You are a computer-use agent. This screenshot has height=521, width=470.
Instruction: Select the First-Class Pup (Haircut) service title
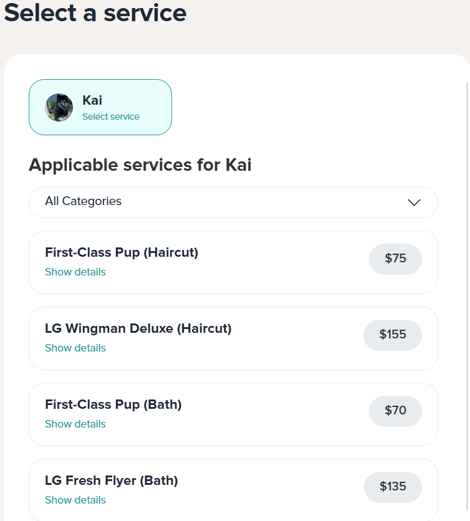[122, 252]
